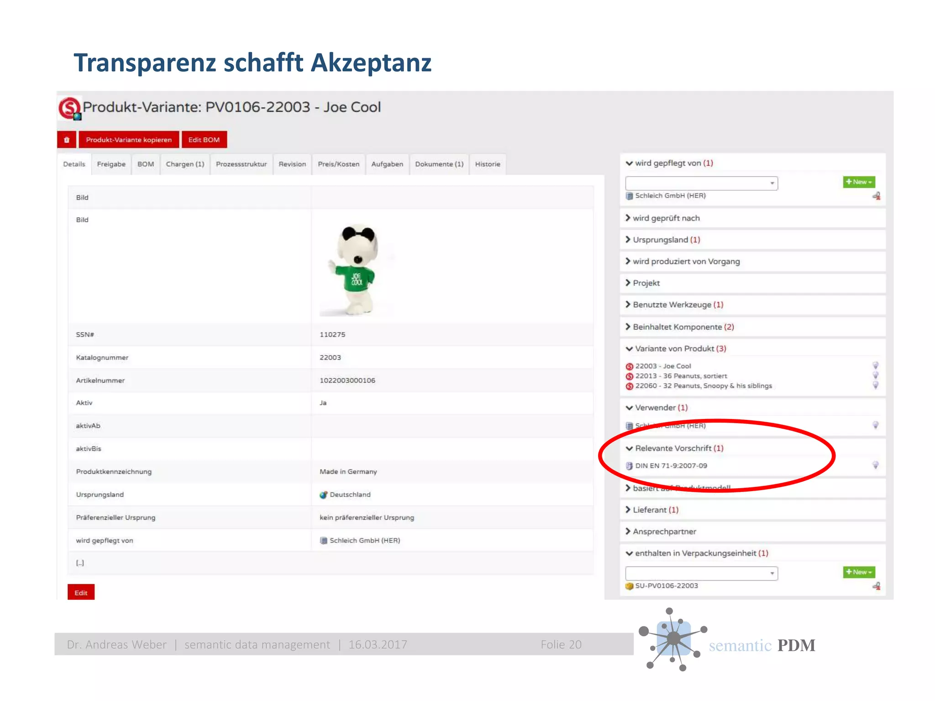Screen dimensions: 935x701
Task: Click the package icon before SU-PV0106-22003
Action: pos(629,586)
